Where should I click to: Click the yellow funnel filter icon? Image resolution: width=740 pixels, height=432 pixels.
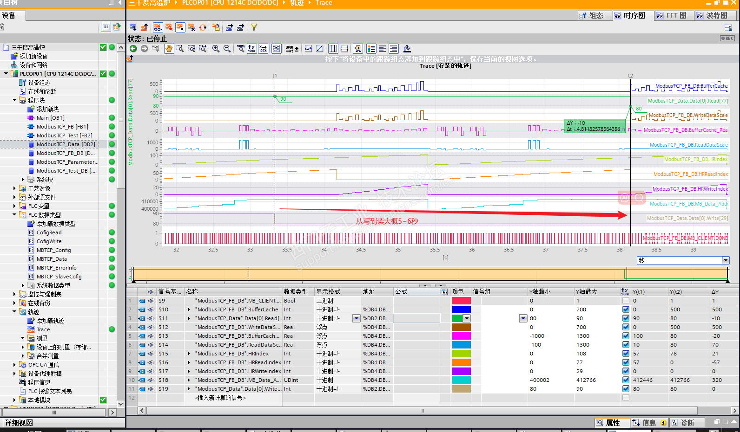click(254, 27)
